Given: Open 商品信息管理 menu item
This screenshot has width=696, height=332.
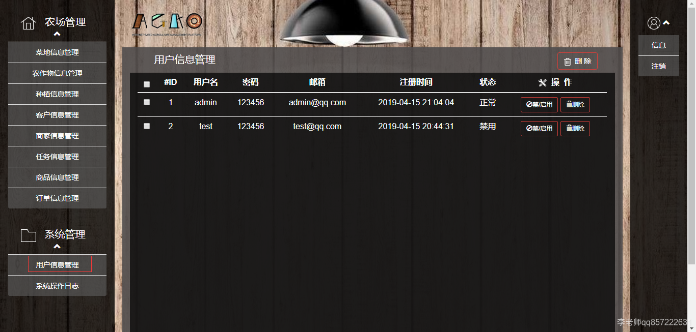Looking at the screenshot, I should click(x=57, y=177).
